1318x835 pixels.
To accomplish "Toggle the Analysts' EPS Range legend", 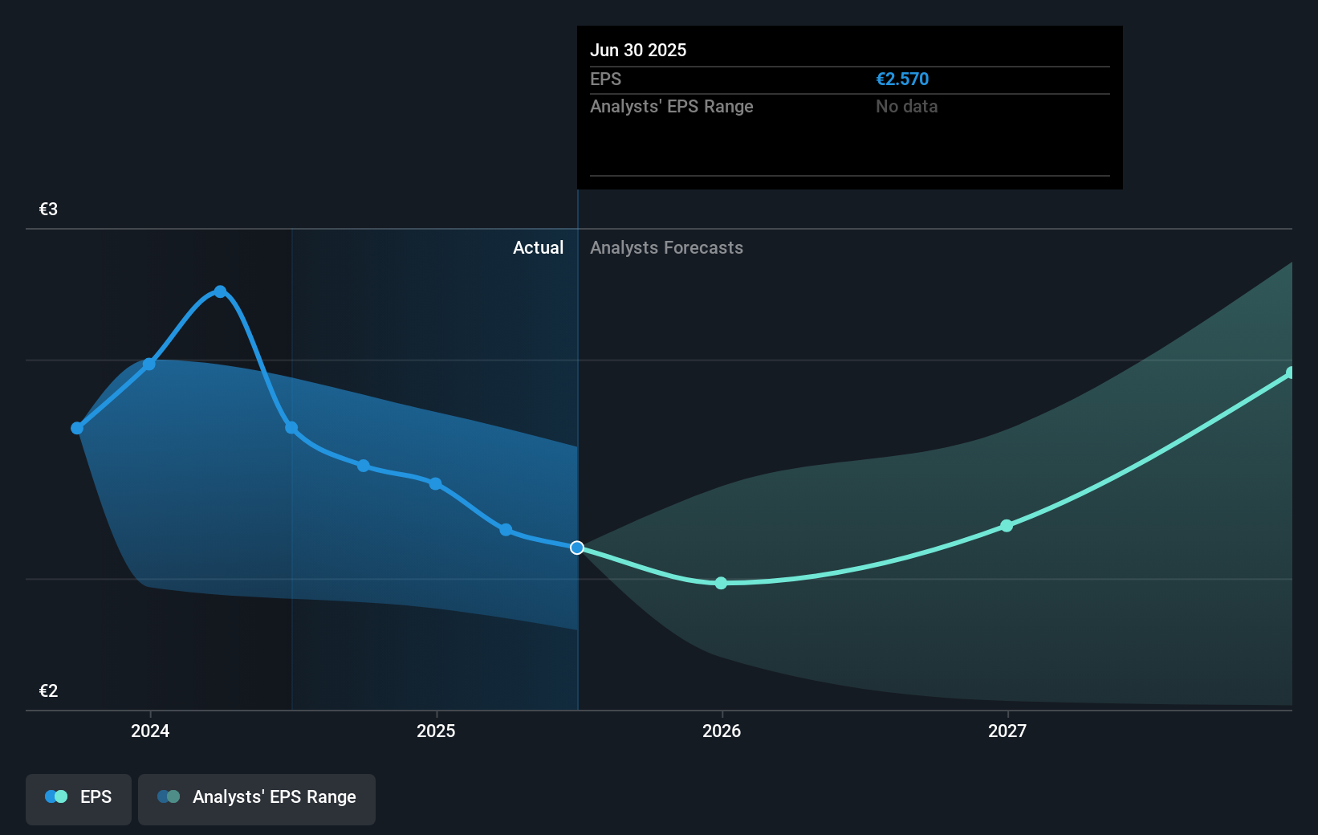I will point(257,799).
